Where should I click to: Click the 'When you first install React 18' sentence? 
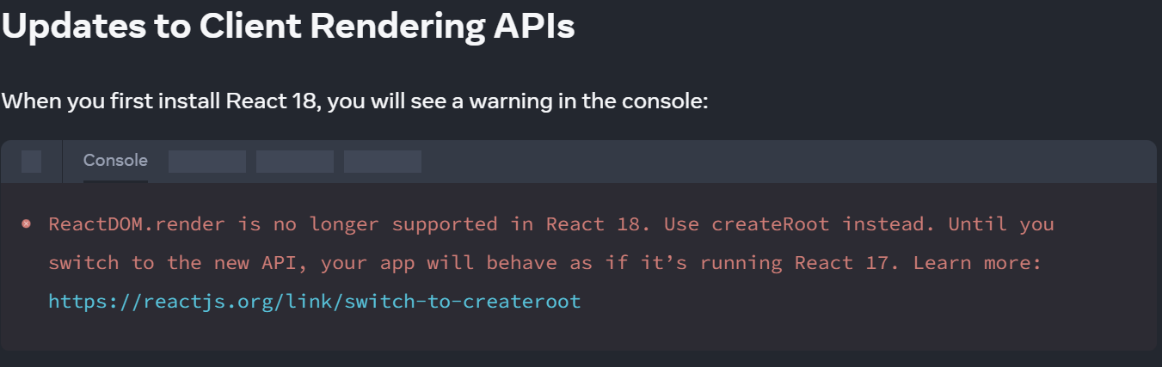click(354, 101)
